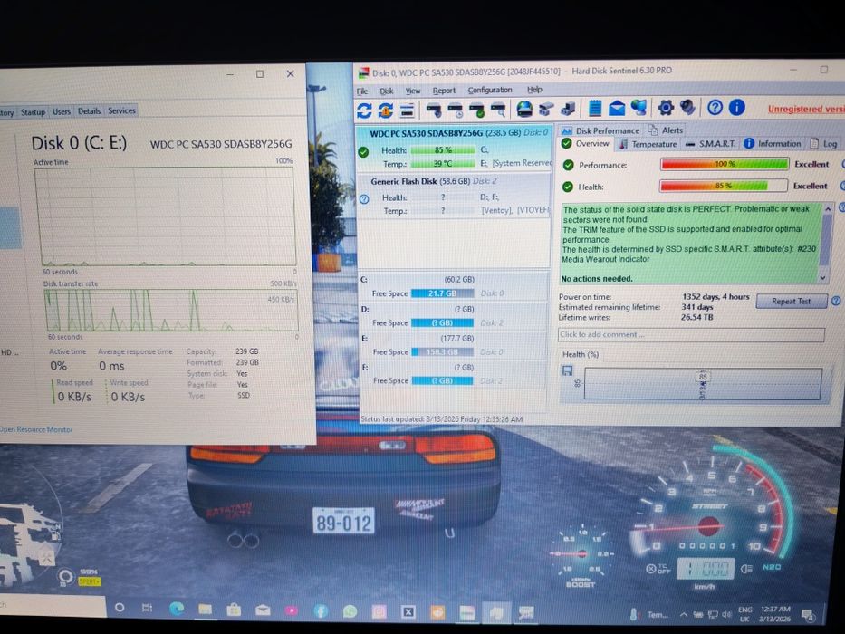845x634 pixels.
Task: Select the Generic Flash Disk entry
Action: 455,197
